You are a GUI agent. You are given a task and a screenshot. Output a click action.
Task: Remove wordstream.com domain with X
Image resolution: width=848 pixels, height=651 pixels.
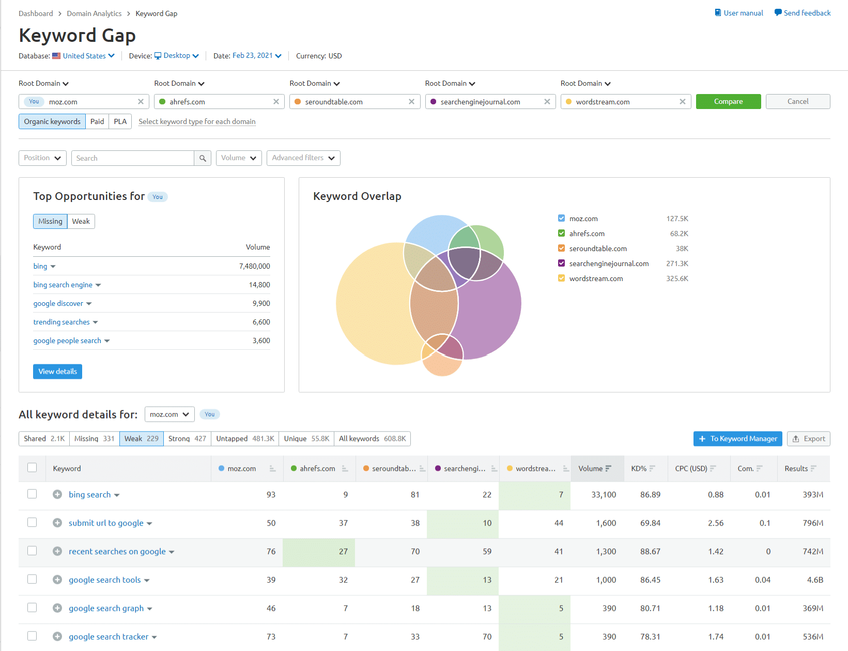click(x=682, y=102)
